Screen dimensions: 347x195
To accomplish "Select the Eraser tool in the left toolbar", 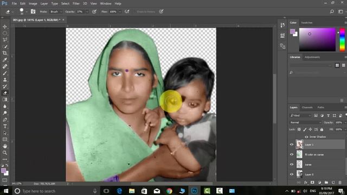I will click(5, 93).
